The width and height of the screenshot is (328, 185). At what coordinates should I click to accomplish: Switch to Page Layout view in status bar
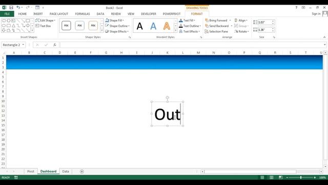(271, 177)
